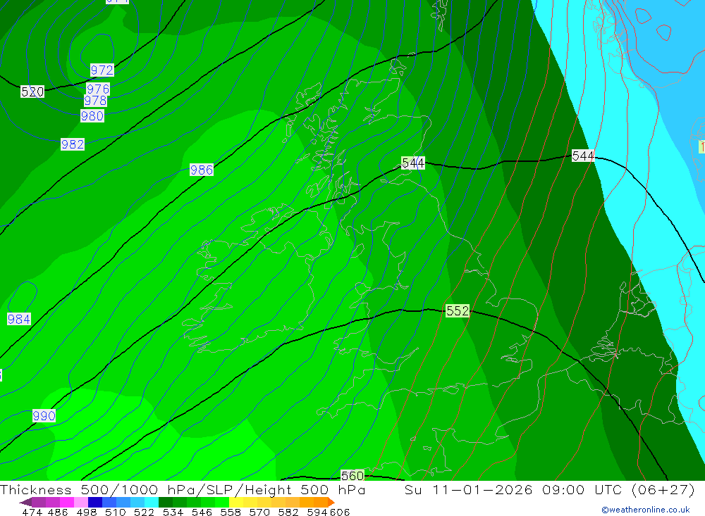Screen dimensions: 705x516
Task: Open the weatheronline.co.uk copyright link
Action: click(x=646, y=510)
